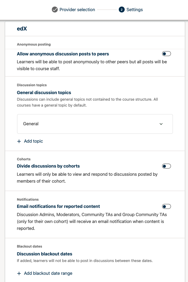Image resolution: width=188 pixels, height=282 pixels.
Task: Click Add blackout date range
Action: [x=48, y=273]
